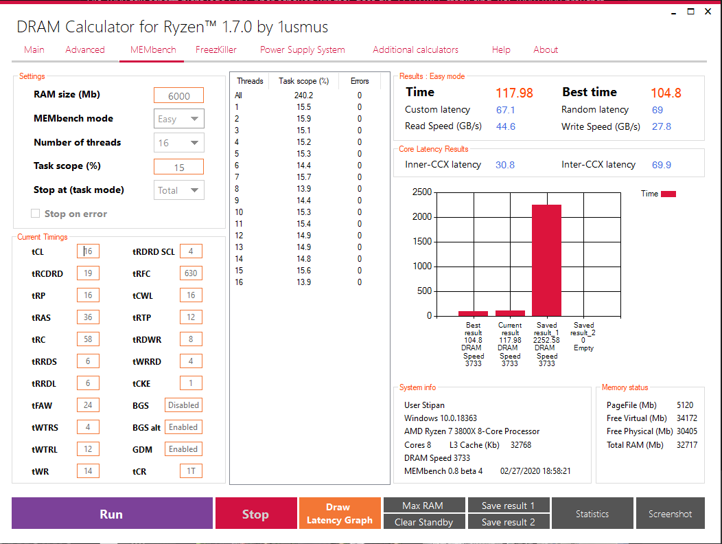Maximize the DRAM Calculator window
Image resolution: width=722 pixels, height=544 pixels.
pyautogui.click(x=690, y=12)
